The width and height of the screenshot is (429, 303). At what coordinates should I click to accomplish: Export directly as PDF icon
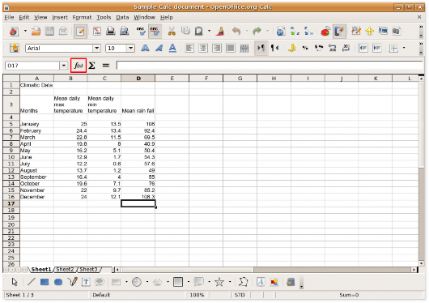tap(97, 31)
